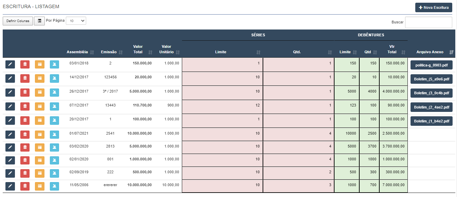Viewport: 457px width, 197px height.
Task: Focus the Buscar search field
Action: pos(429,22)
